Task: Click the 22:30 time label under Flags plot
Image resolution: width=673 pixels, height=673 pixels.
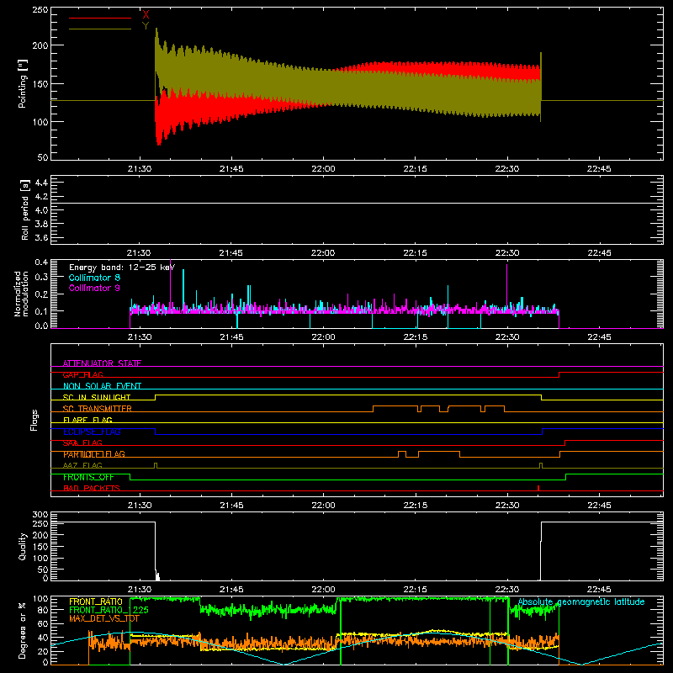Action: (x=507, y=506)
